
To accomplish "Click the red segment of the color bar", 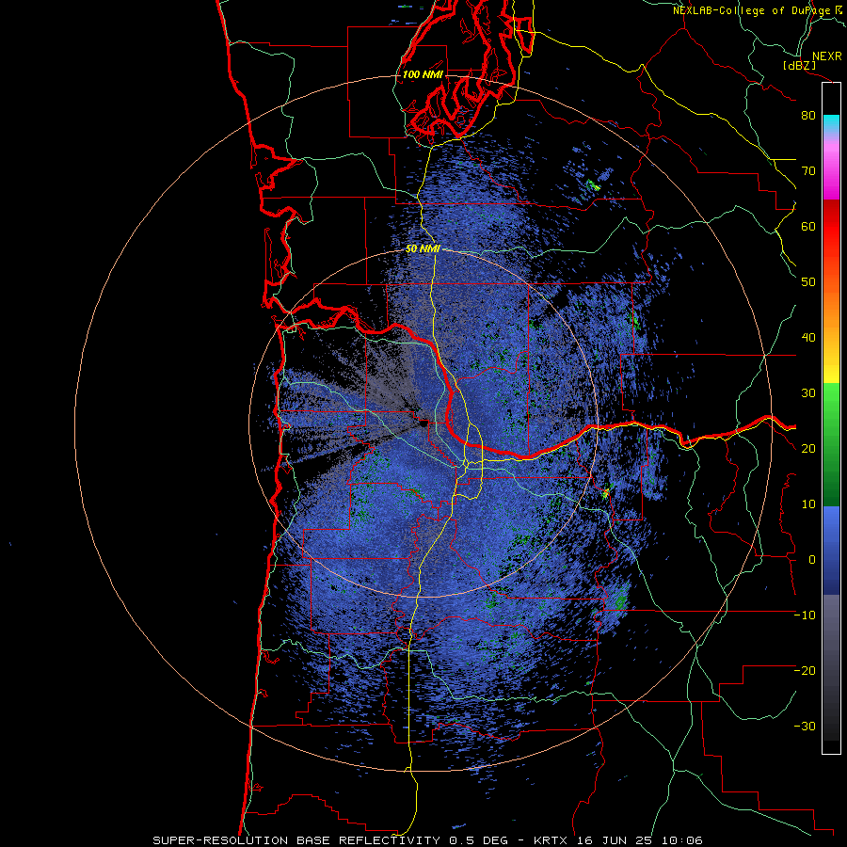I will (831, 226).
